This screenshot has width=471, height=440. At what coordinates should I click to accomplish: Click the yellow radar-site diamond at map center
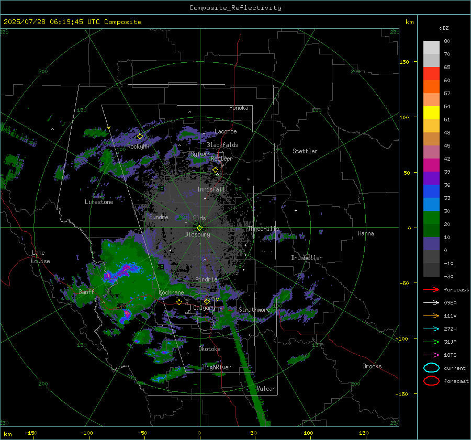pyautogui.click(x=199, y=228)
